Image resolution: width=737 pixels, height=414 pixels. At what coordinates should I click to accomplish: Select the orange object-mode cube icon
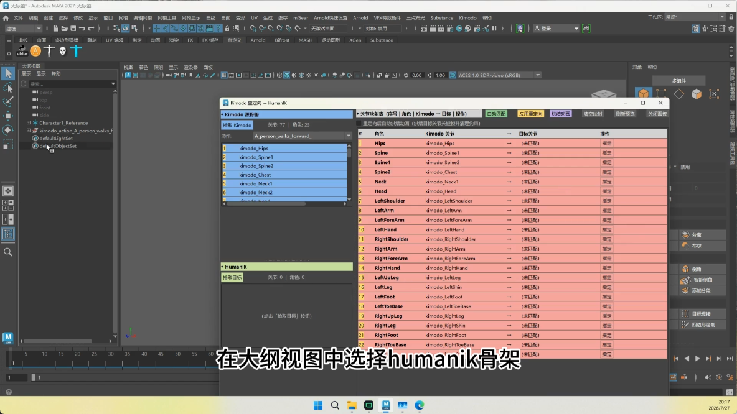[x=643, y=94]
